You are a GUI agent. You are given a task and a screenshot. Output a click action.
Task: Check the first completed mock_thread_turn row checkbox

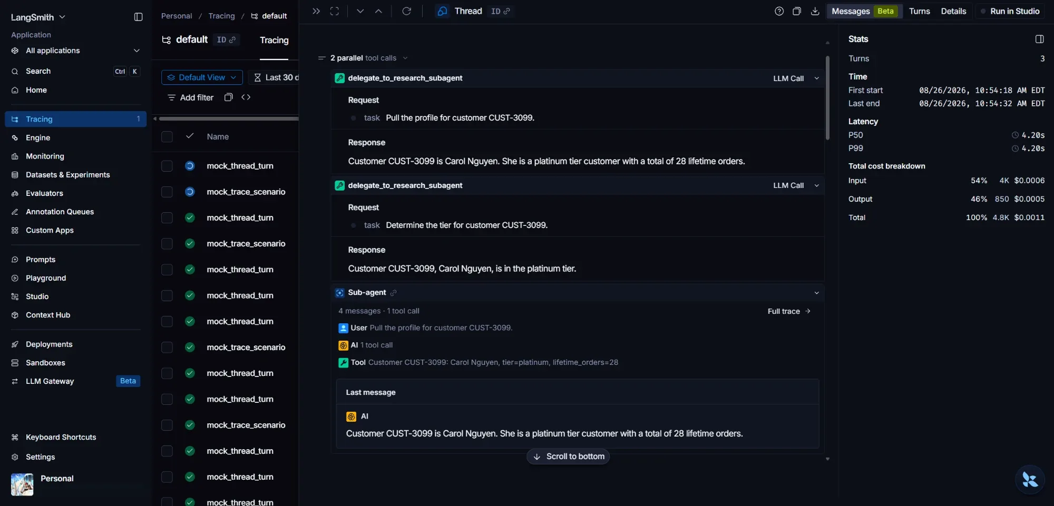point(167,217)
